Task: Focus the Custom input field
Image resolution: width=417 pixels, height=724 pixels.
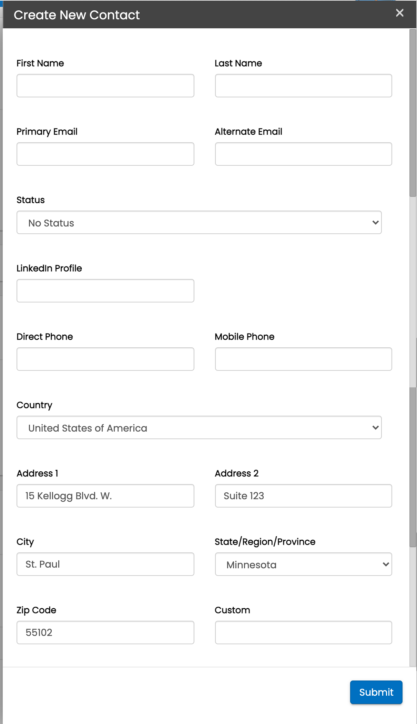Action: [x=304, y=633]
